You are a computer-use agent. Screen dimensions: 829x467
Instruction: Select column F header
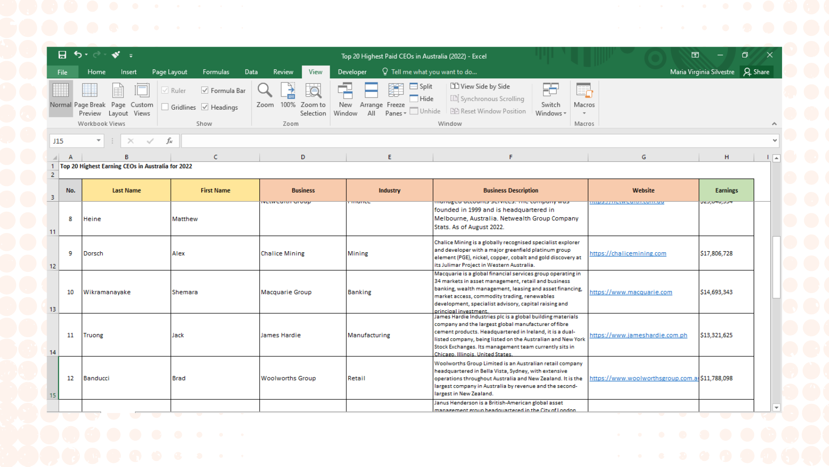coord(511,157)
